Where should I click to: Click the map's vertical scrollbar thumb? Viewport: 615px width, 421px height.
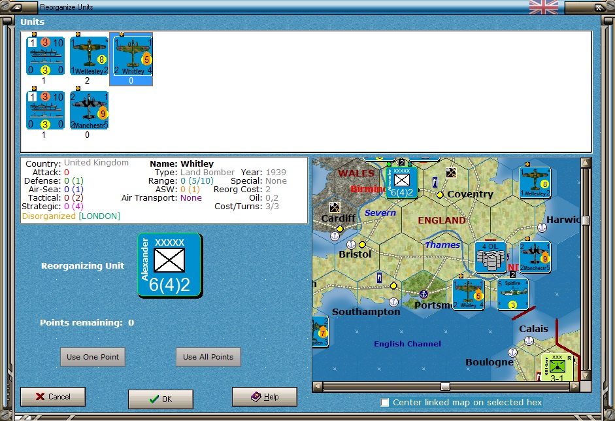[x=586, y=220]
